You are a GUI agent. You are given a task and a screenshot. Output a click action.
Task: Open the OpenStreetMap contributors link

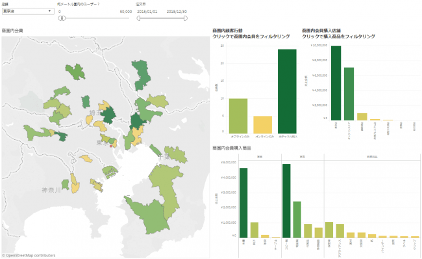click(x=29, y=255)
